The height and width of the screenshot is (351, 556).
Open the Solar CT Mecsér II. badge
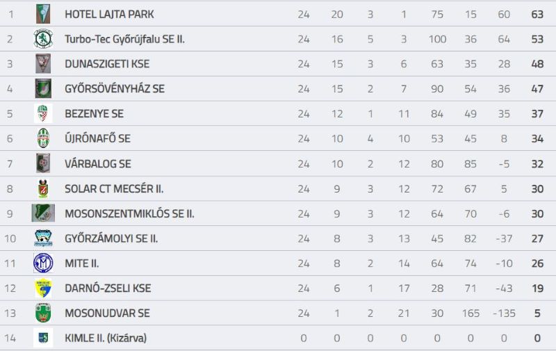pyautogui.click(x=43, y=188)
